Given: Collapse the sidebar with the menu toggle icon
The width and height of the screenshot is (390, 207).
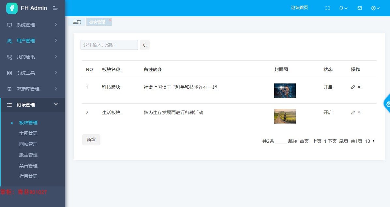Looking at the screenshot, I should [55, 8].
